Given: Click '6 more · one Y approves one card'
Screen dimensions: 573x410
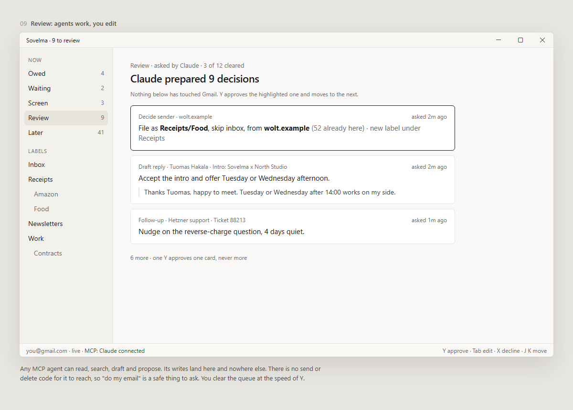Looking at the screenshot, I should click(189, 258).
